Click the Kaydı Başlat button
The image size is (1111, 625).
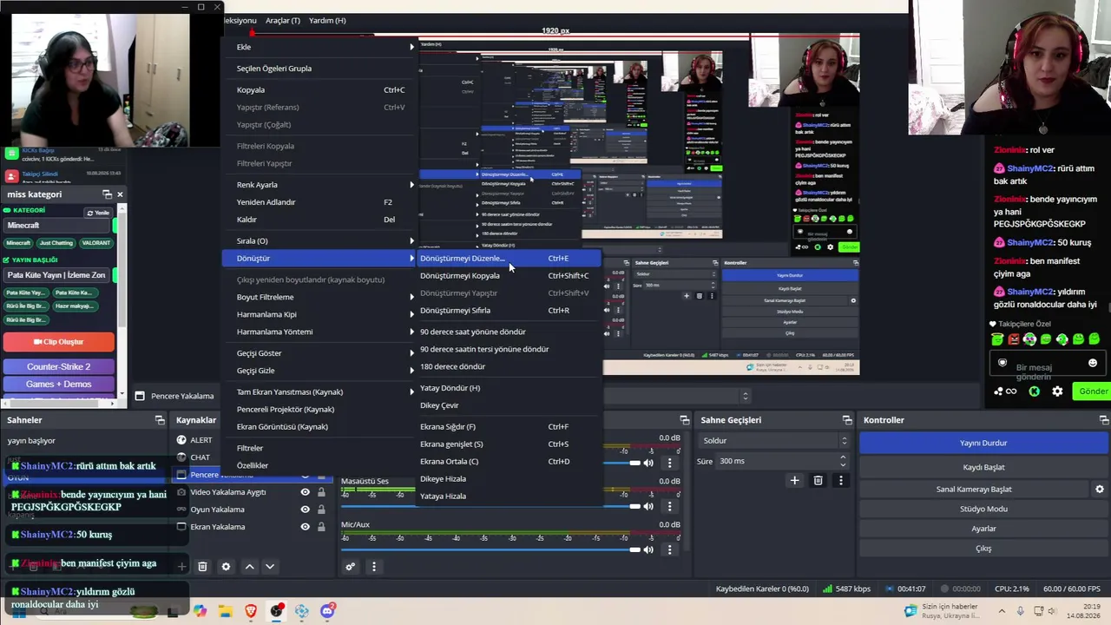983,467
